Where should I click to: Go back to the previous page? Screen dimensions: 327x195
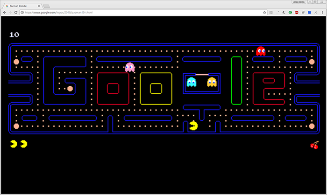click(5, 13)
